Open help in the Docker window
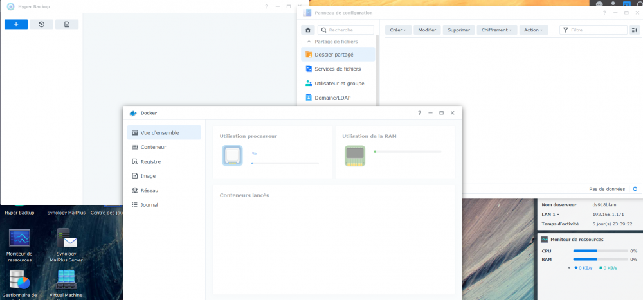Screen dimensions: 643x300 click(419, 113)
